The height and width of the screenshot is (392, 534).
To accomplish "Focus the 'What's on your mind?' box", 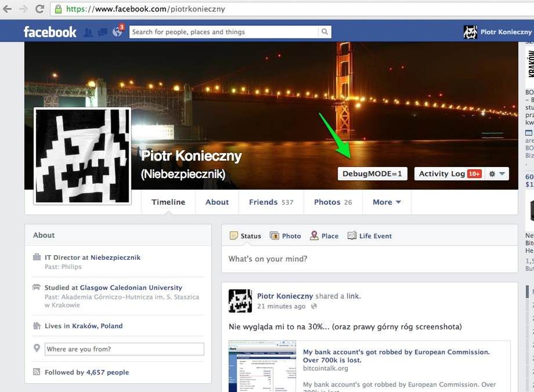I will point(370,259).
